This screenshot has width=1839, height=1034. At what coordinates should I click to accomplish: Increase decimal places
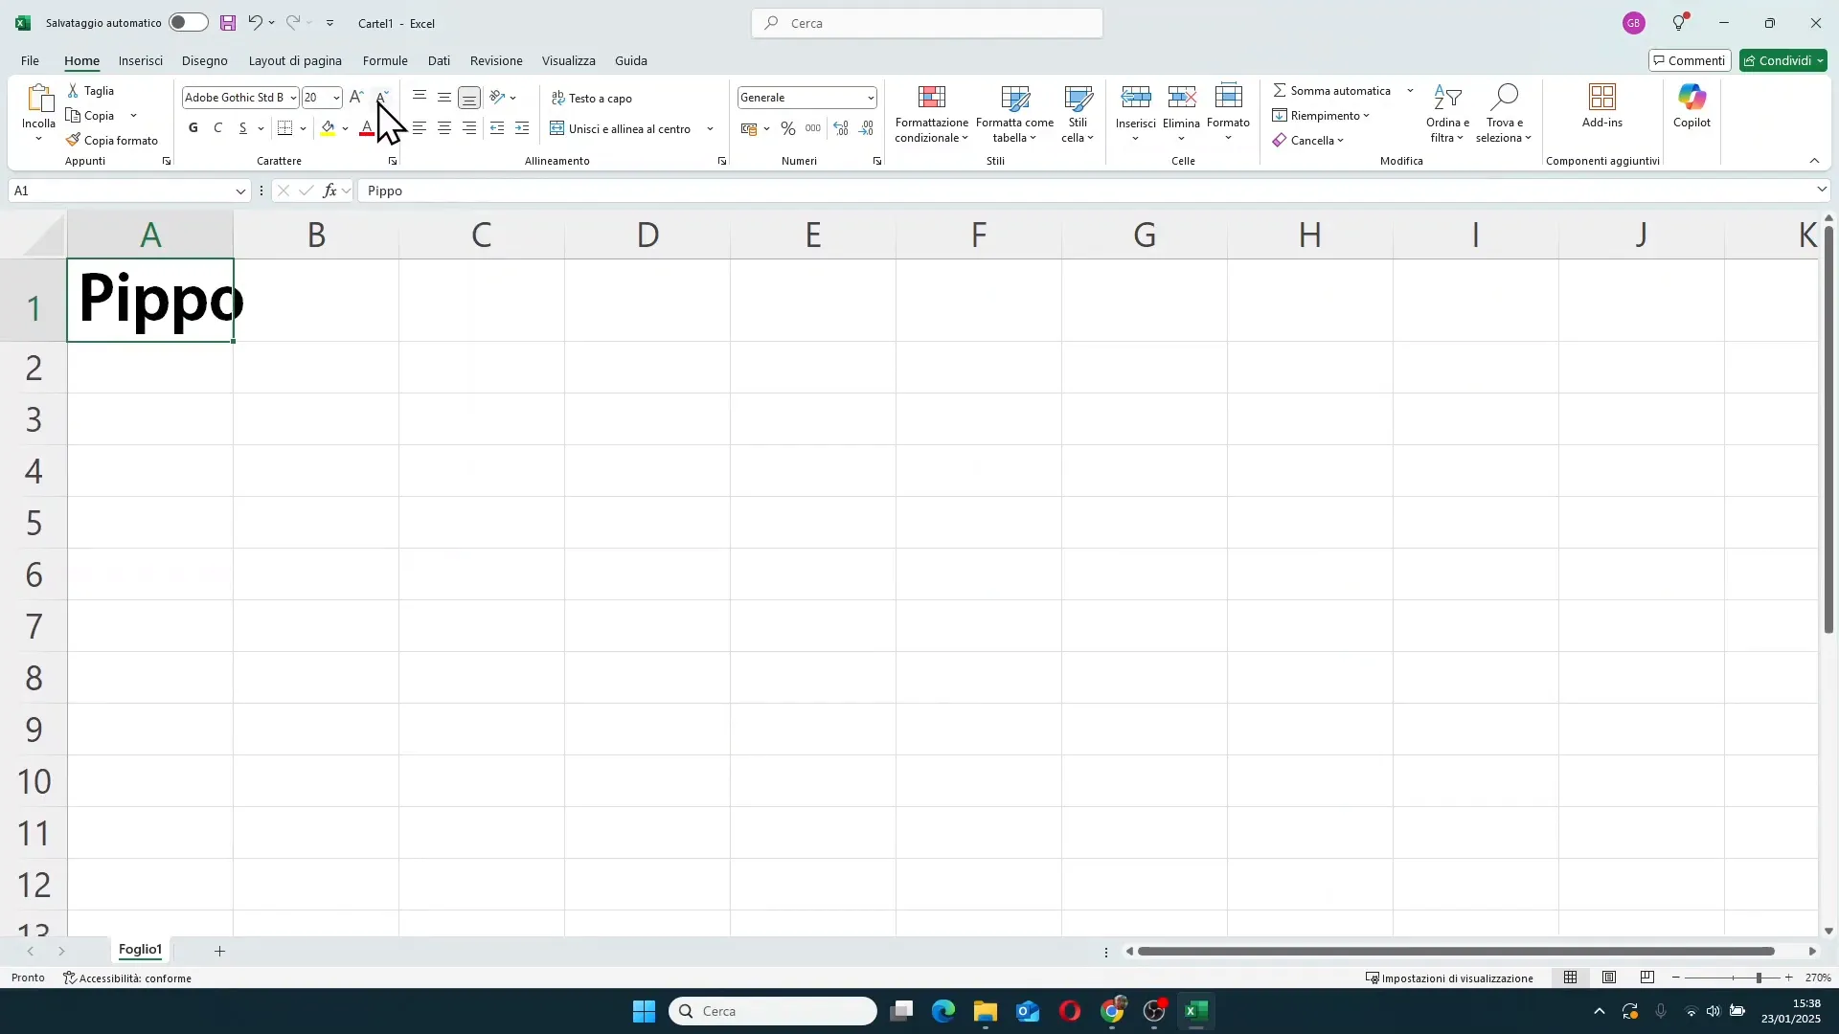pyautogui.click(x=841, y=128)
